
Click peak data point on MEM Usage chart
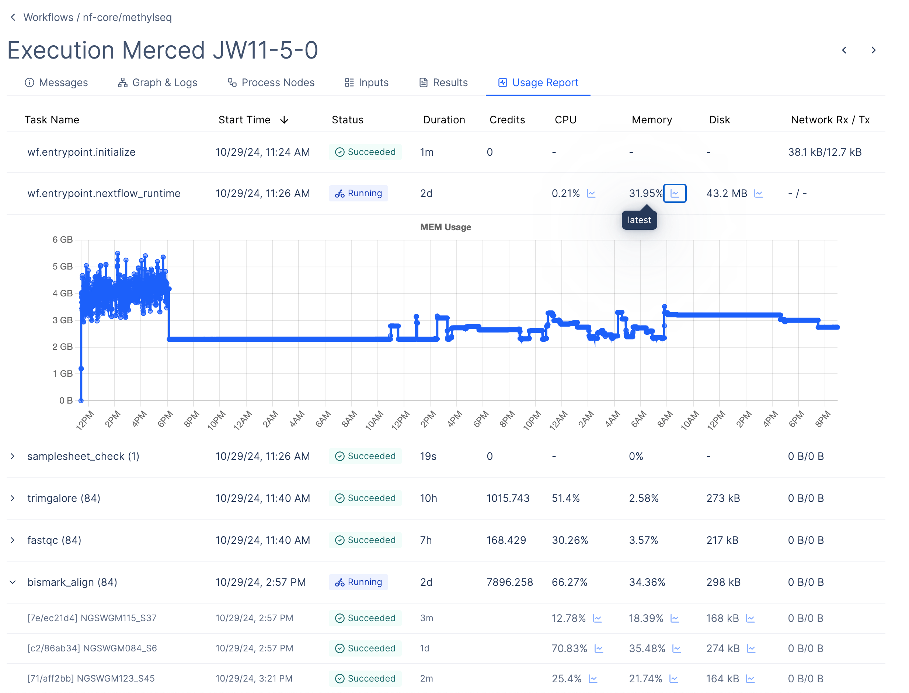tap(118, 253)
